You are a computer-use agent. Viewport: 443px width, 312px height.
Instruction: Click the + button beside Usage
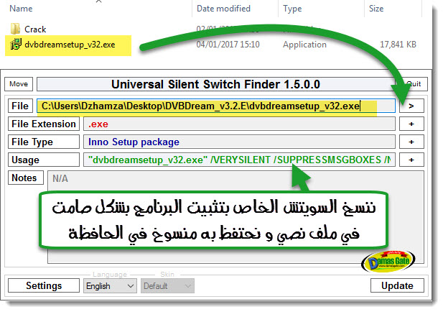click(411, 160)
